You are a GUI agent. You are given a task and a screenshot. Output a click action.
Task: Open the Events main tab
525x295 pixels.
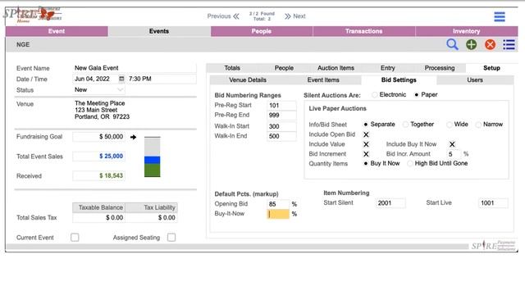159,31
